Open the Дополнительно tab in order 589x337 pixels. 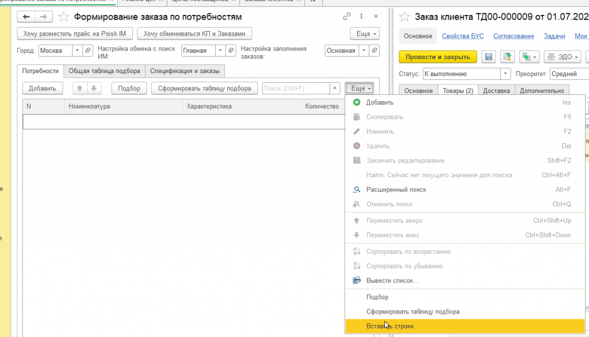pos(542,90)
